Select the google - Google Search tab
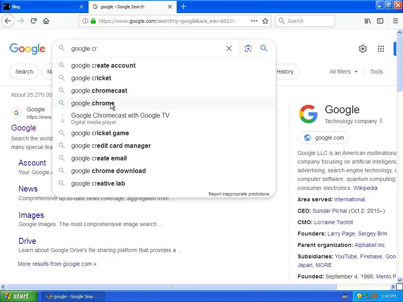 [132, 7]
